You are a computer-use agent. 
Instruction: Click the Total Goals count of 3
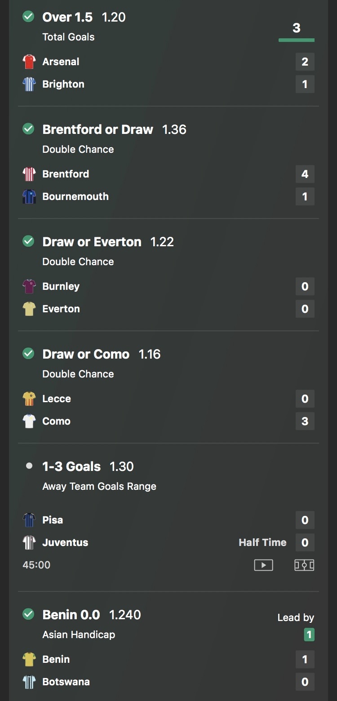coord(296,28)
